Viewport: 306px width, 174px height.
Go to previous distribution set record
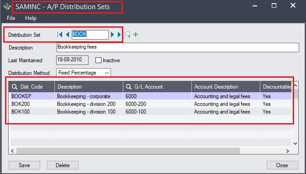click(68, 35)
